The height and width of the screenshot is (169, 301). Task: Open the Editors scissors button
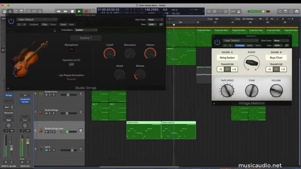[x=40, y=11]
